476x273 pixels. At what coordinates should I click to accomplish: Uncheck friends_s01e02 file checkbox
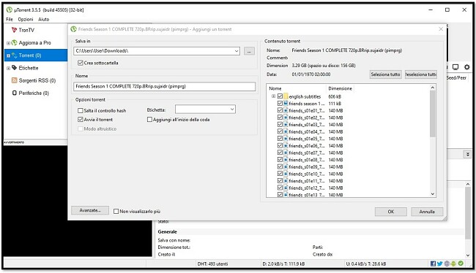(280, 118)
